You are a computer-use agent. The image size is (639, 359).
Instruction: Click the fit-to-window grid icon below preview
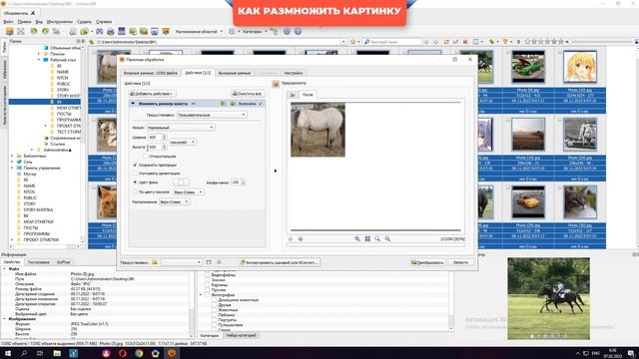(x=367, y=239)
